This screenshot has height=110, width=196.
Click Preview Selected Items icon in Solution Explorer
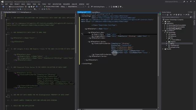tap(188, 15)
